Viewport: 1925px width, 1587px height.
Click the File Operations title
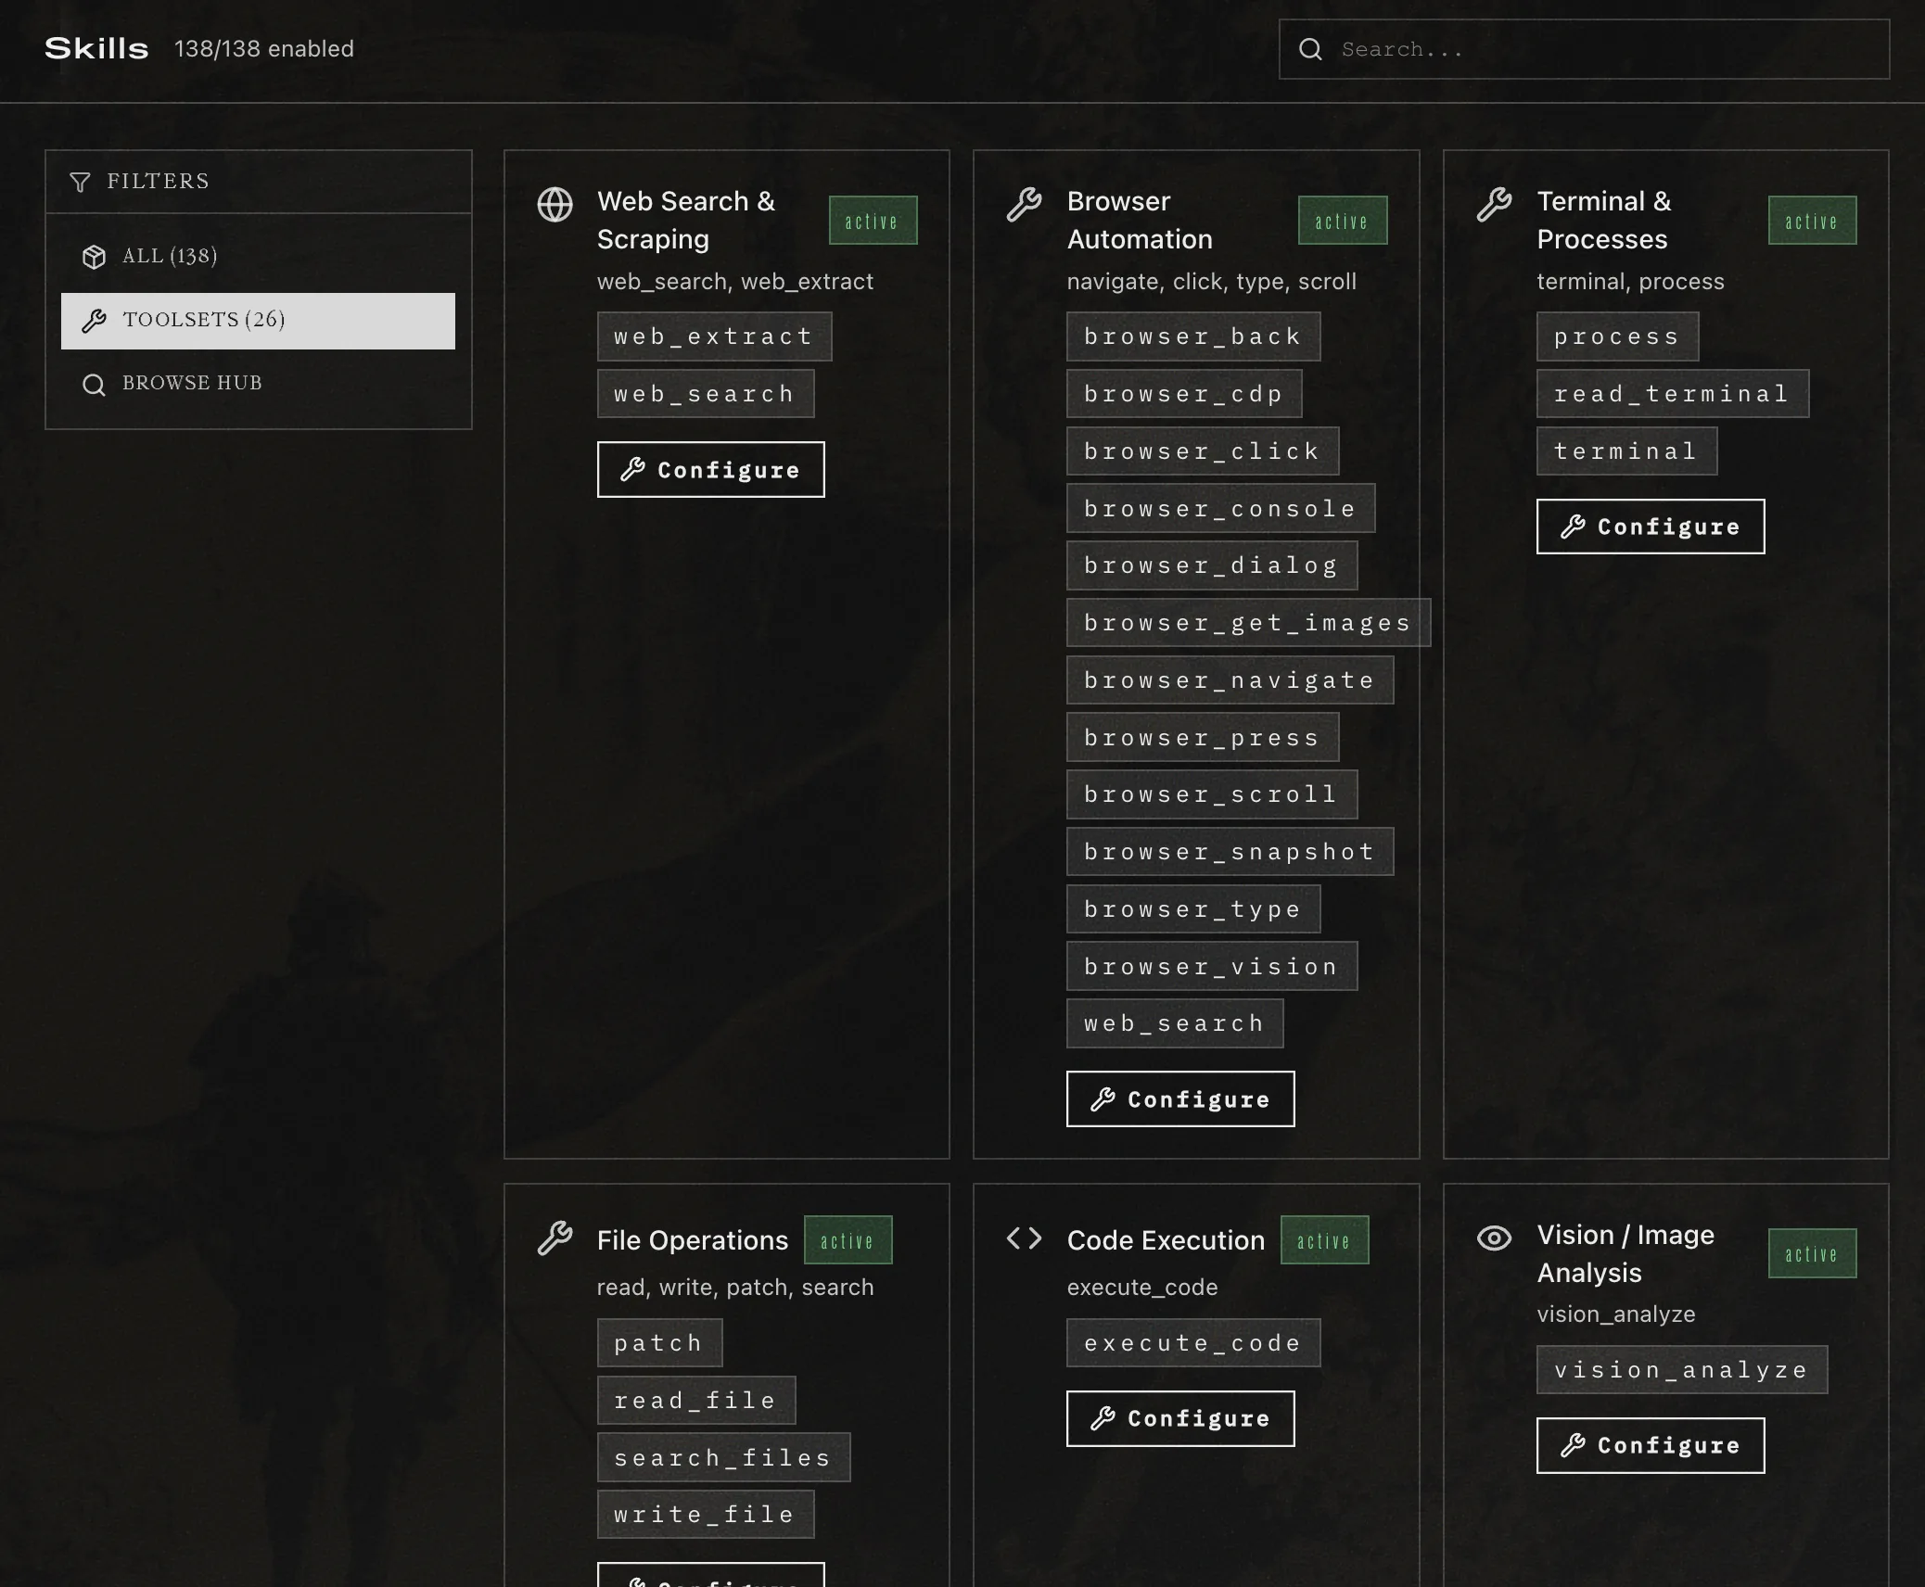[693, 1240]
